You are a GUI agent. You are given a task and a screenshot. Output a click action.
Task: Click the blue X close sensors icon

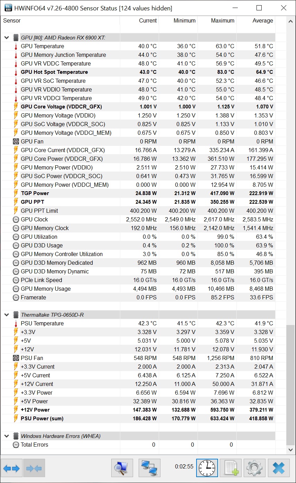click(279, 468)
